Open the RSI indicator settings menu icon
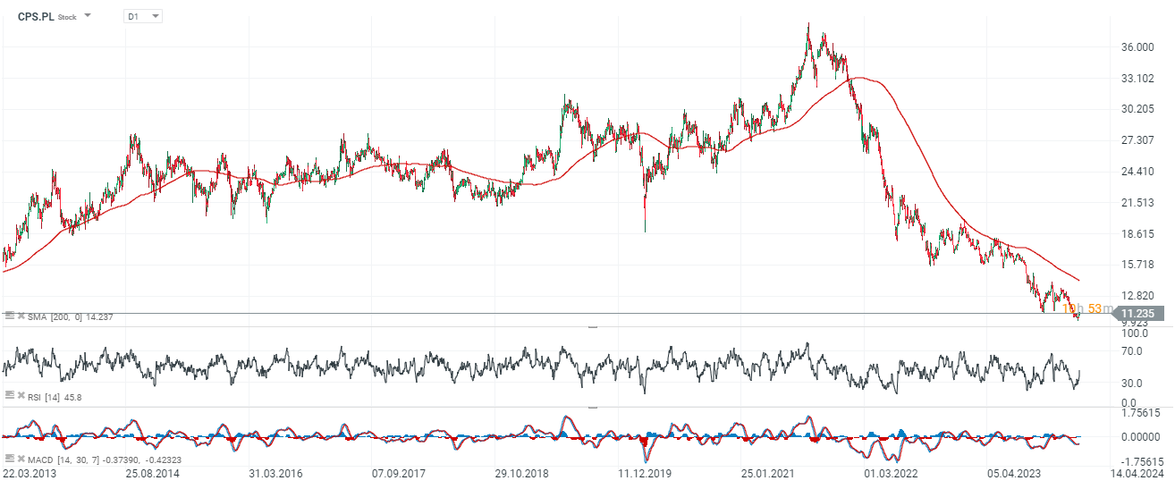This screenshot has width=1175, height=489. point(9,396)
